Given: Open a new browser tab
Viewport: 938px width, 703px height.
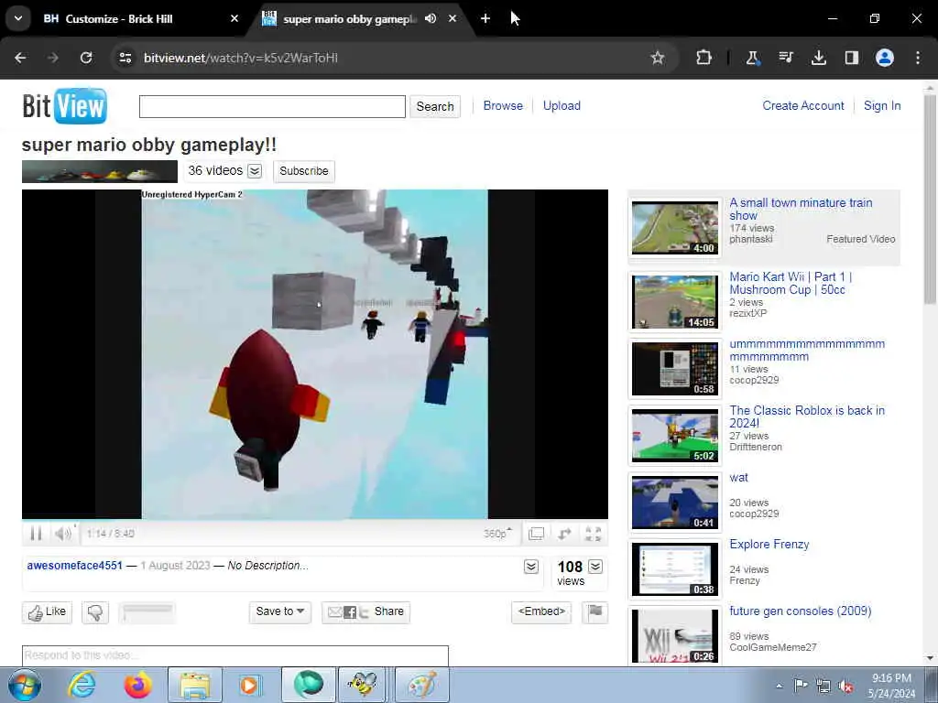Looking at the screenshot, I should (485, 18).
